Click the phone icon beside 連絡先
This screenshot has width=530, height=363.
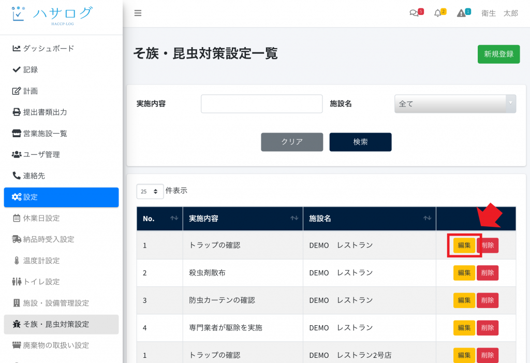[17, 176]
